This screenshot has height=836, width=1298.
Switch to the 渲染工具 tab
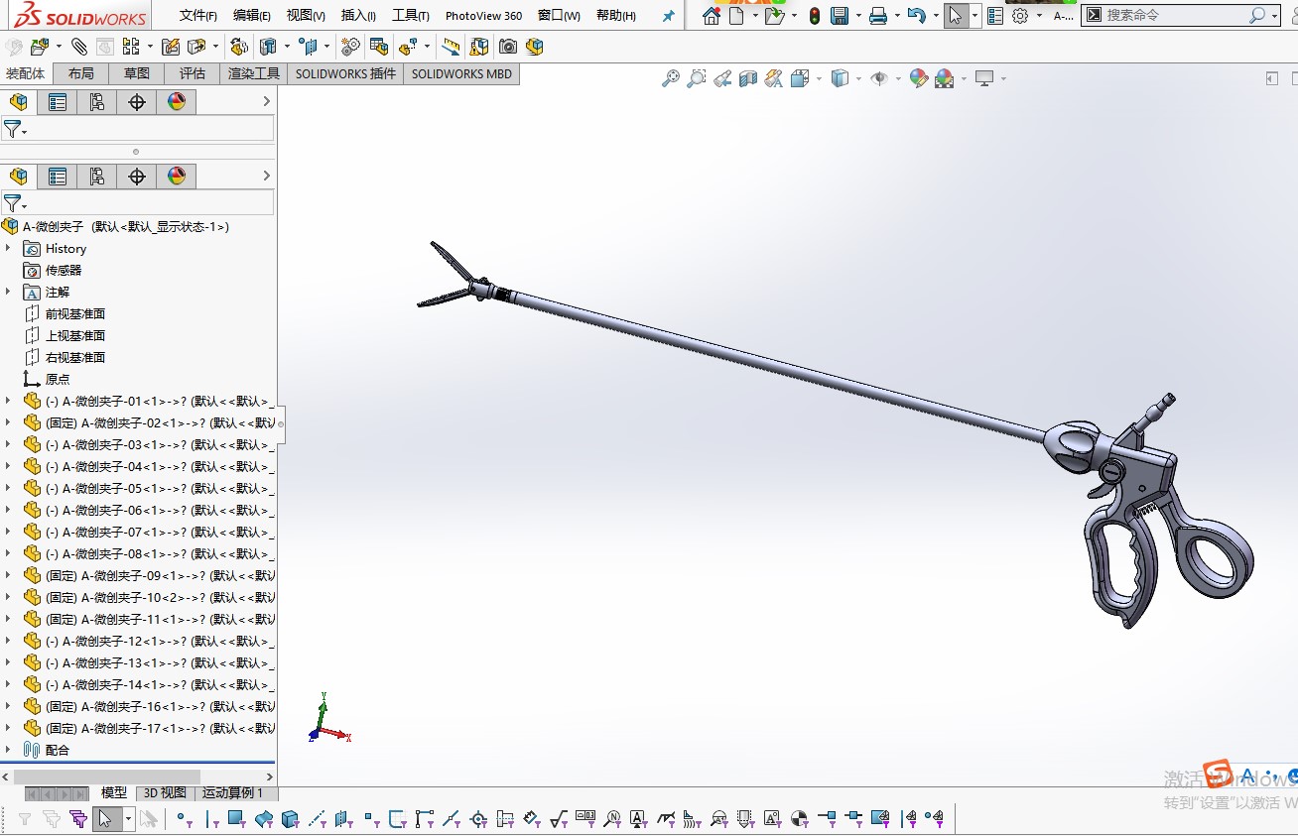254,73
